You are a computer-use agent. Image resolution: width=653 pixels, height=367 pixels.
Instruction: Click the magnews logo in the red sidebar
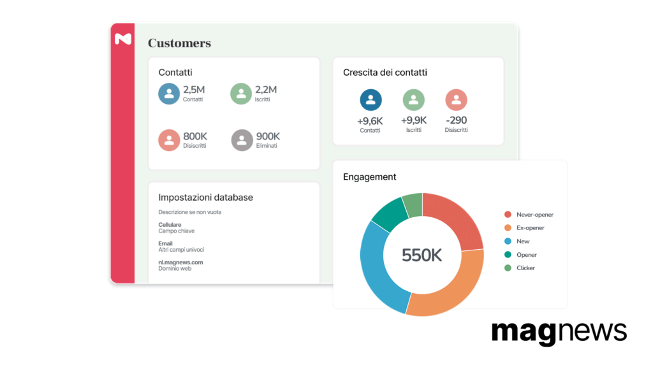coord(123,39)
